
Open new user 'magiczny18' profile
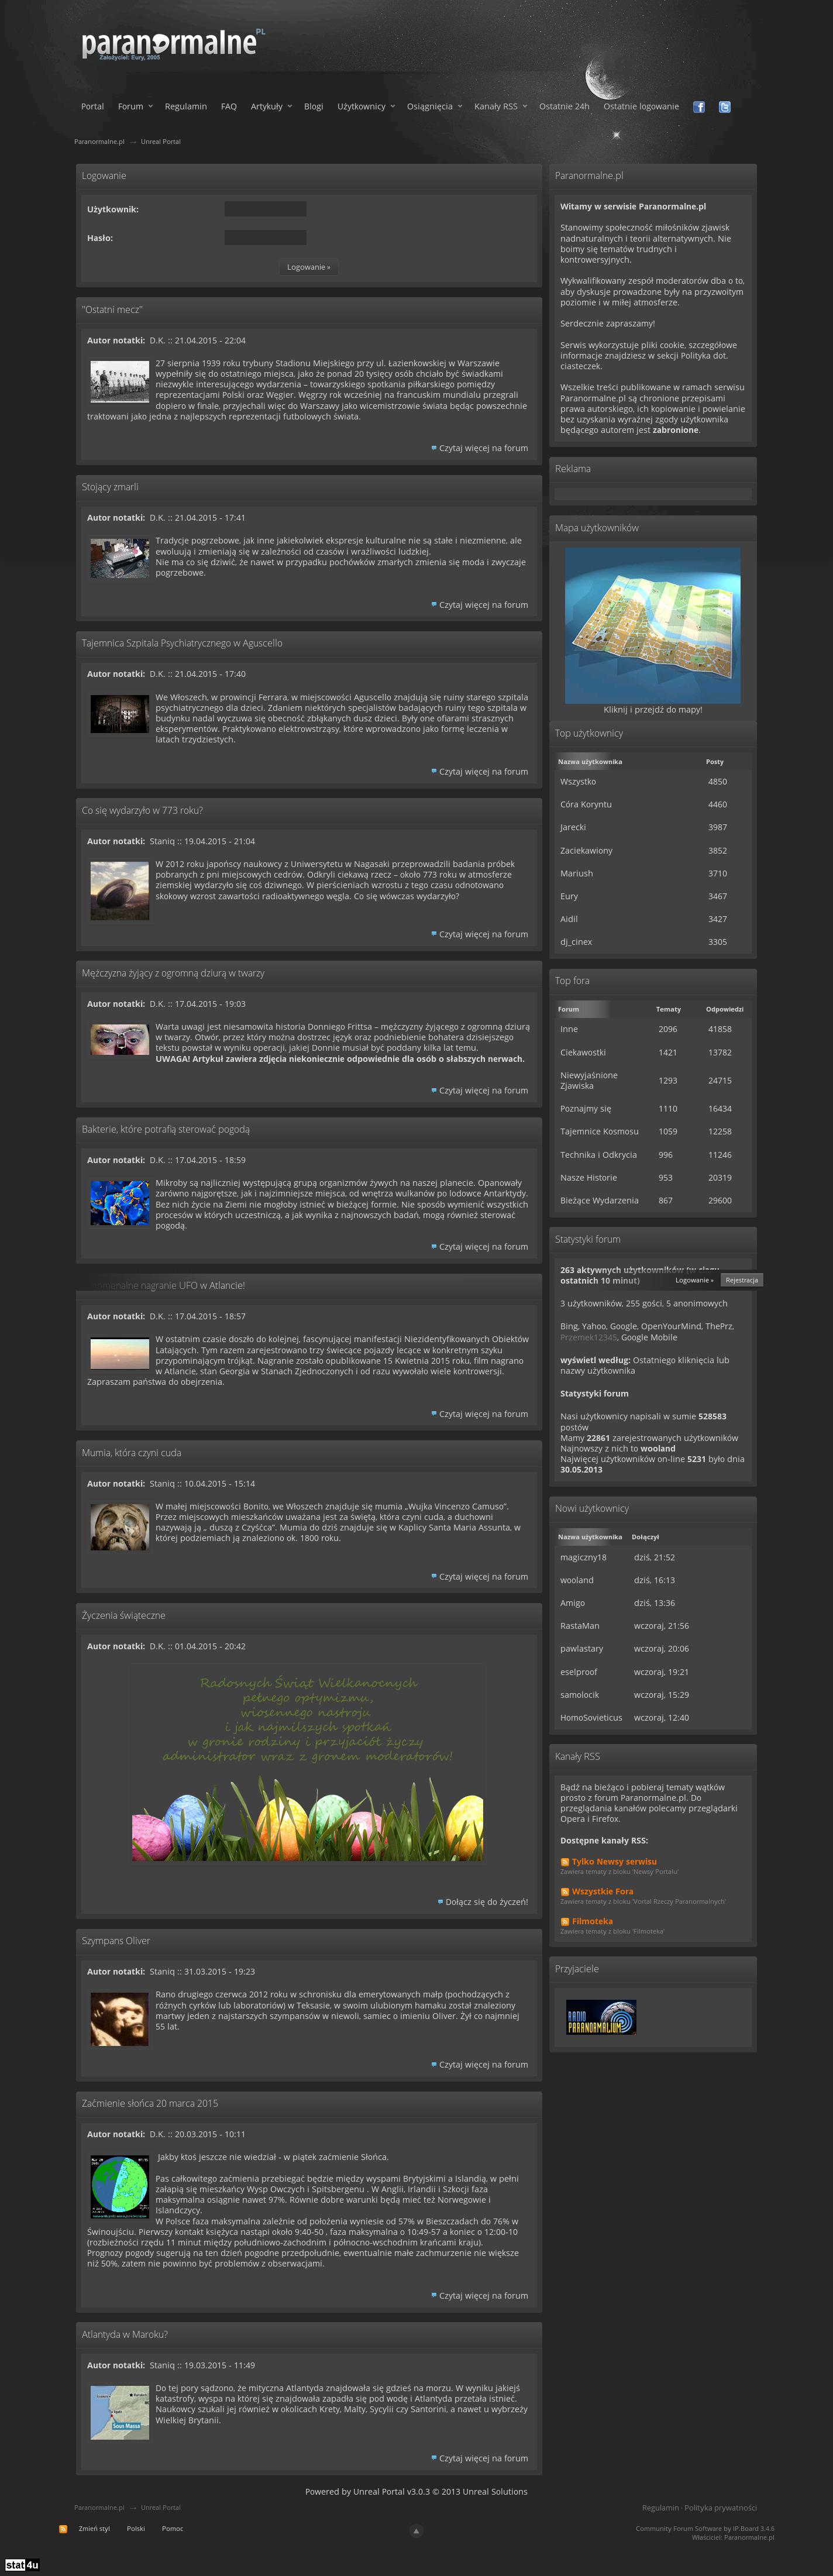pyautogui.click(x=583, y=1557)
